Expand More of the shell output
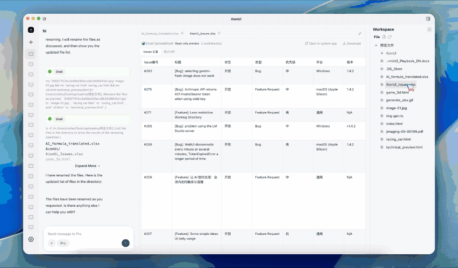 pos(88,166)
